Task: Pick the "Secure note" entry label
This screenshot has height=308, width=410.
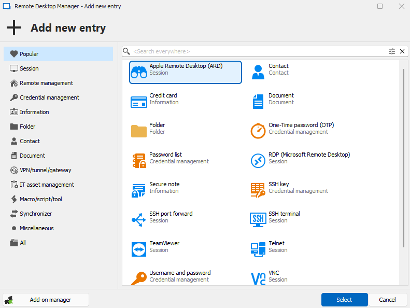Action: (164, 184)
